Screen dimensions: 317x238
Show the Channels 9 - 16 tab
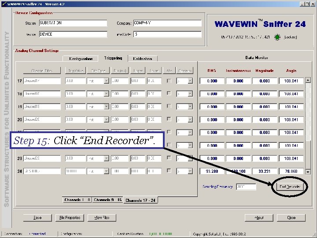[x=107, y=200]
